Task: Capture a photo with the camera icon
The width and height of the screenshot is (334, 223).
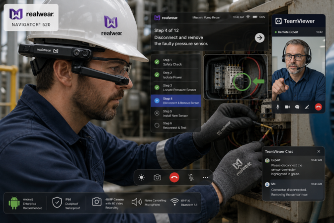Action: pyautogui.click(x=158, y=177)
